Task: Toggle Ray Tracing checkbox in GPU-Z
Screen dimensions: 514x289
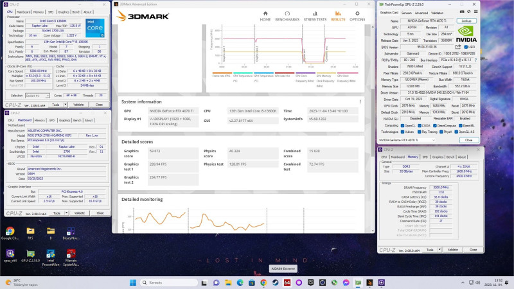Action: pyautogui.click(x=420, y=132)
